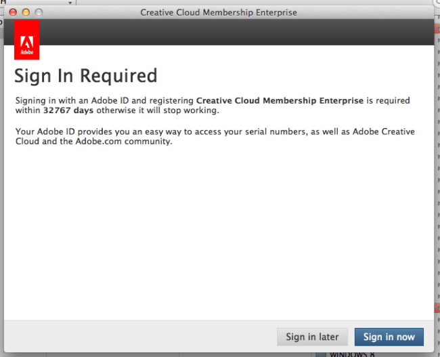Click the dark header bar beside logo

(x=237, y=32)
